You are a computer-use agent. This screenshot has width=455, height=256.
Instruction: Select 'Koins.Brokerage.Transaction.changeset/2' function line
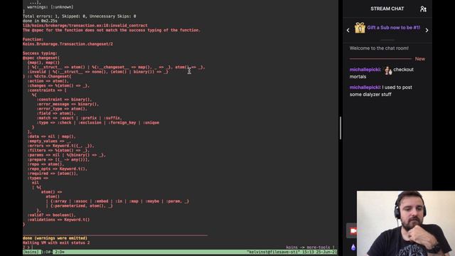(68, 44)
